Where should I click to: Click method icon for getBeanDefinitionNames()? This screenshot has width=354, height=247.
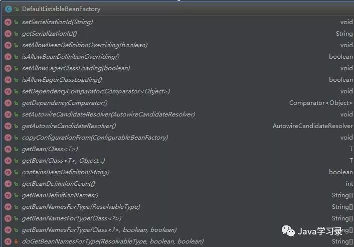[x=8, y=195]
